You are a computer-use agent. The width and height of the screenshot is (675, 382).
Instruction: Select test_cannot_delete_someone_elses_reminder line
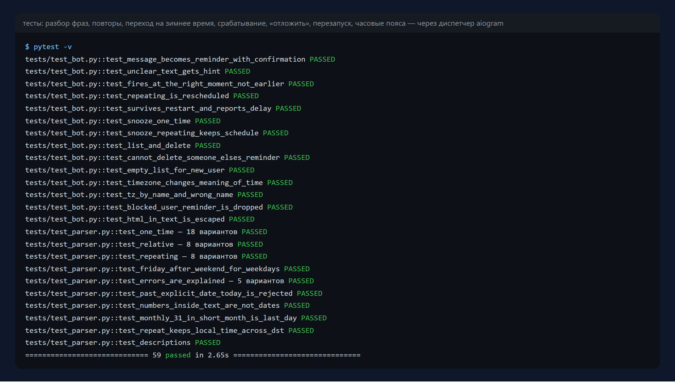point(167,158)
